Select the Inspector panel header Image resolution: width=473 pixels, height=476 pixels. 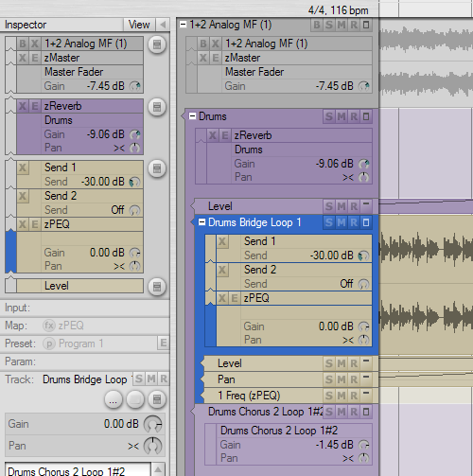tap(63, 25)
